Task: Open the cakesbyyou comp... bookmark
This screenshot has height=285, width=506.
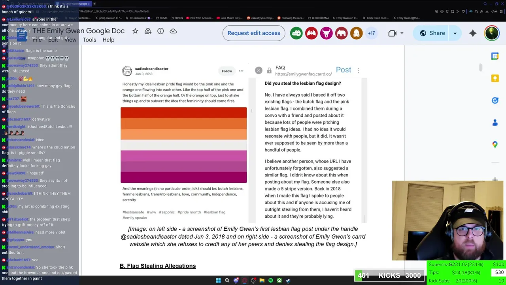Action: coord(260,18)
